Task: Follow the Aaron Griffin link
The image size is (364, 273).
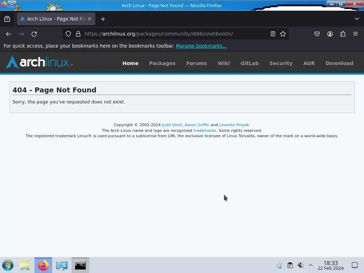Action: (197, 125)
